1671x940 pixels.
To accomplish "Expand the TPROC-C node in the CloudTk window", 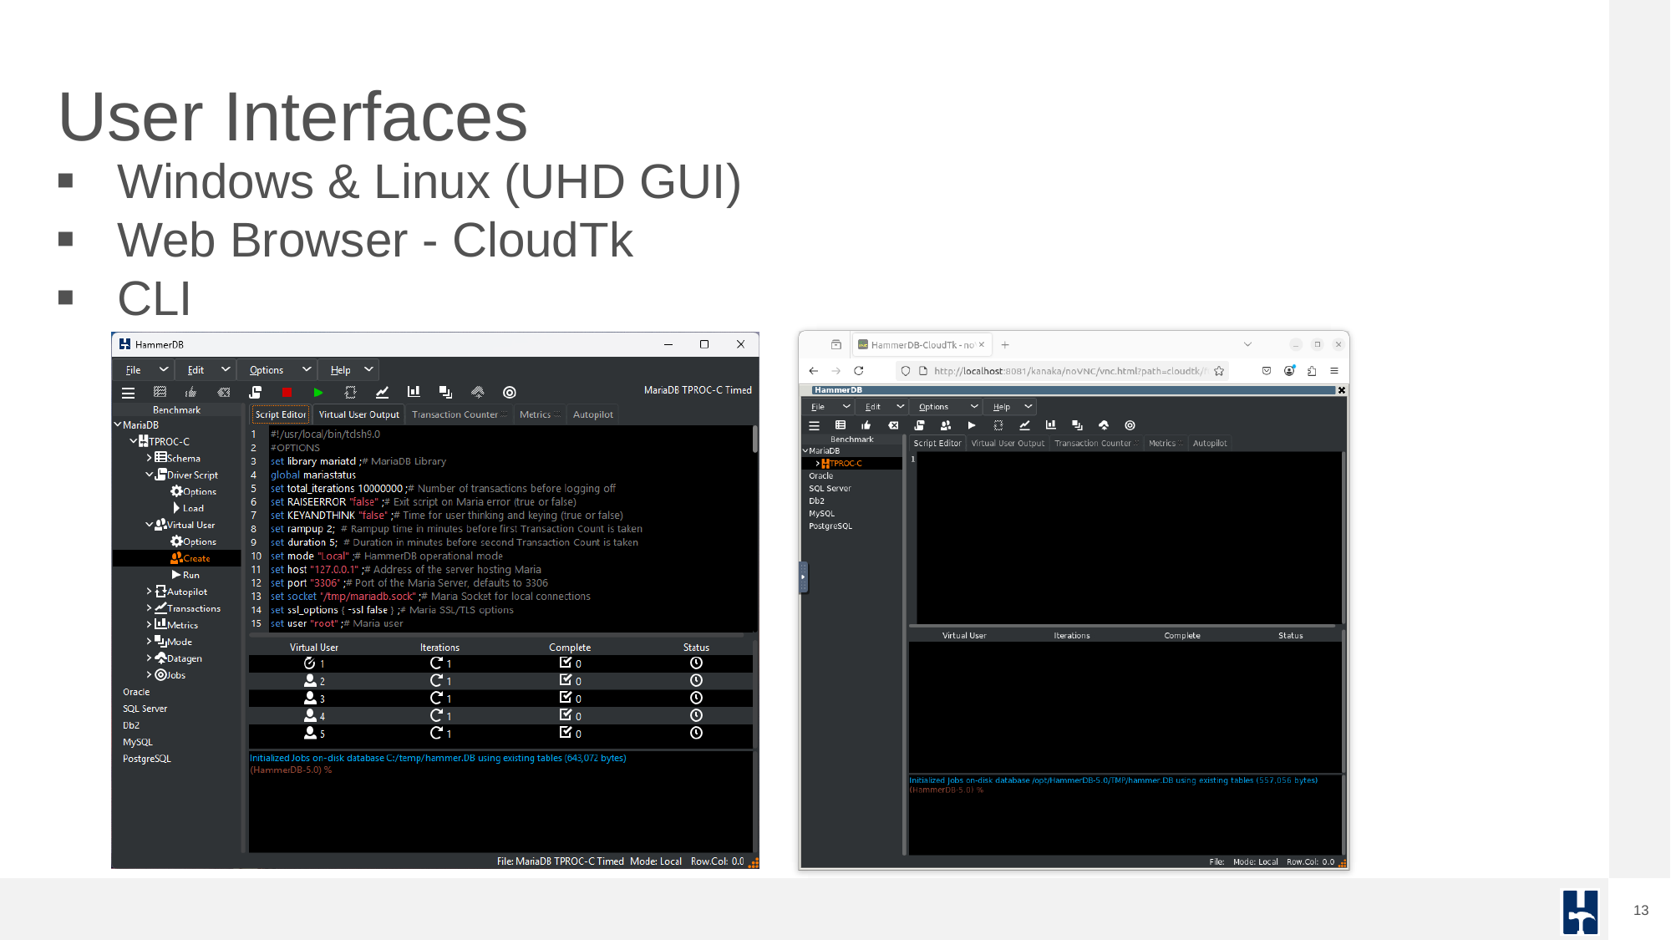I will (817, 463).
